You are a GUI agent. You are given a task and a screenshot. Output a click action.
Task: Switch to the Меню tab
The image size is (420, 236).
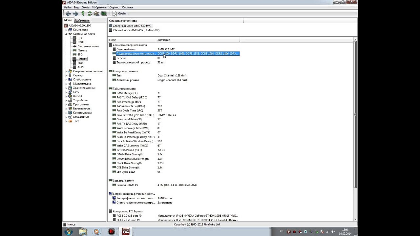tap(68, 20)
